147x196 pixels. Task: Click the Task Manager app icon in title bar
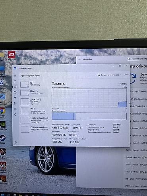point(15,68)
